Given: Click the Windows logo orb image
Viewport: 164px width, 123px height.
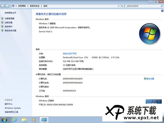Looking at the screenshot, I should pyautogui.click(x=150, y=34).
